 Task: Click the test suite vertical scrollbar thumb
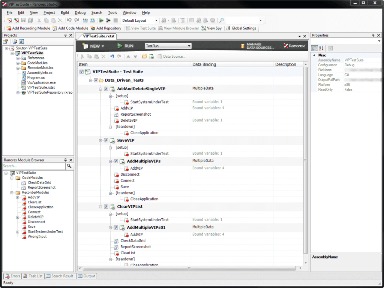click(x=305, y=160)
